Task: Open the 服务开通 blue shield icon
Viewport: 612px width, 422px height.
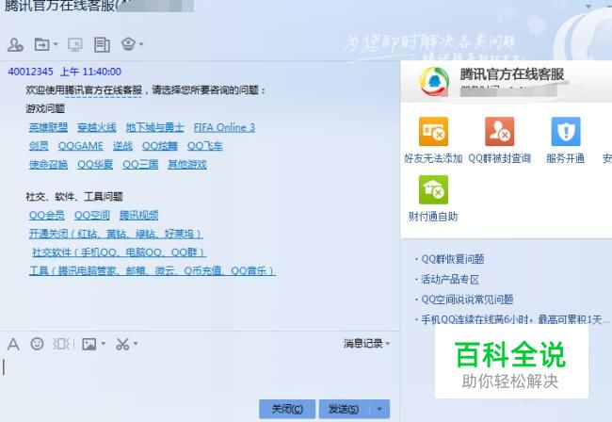Action: click(566, 132)
